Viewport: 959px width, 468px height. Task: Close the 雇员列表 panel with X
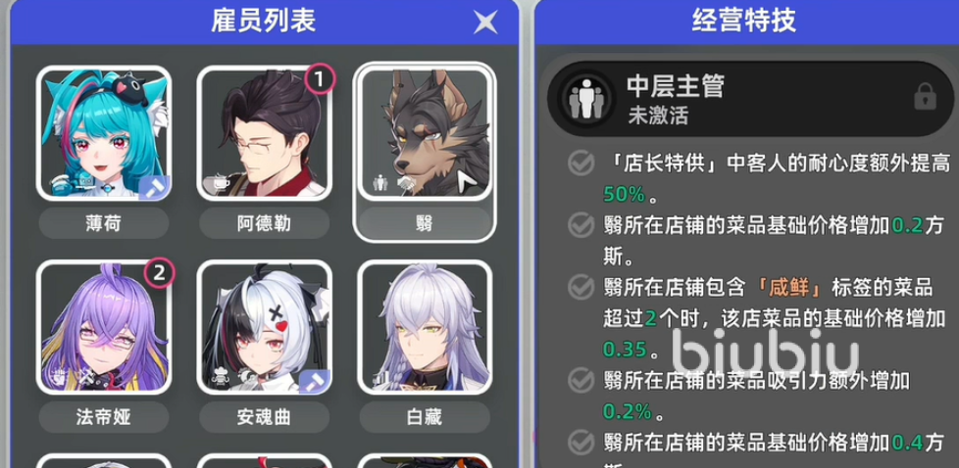[485, 23]
